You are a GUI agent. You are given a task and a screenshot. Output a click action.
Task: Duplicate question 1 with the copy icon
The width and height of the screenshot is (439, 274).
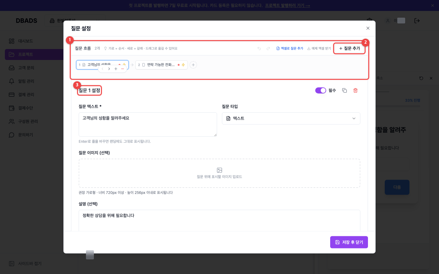pyautogui.click(x=344, y=90)
